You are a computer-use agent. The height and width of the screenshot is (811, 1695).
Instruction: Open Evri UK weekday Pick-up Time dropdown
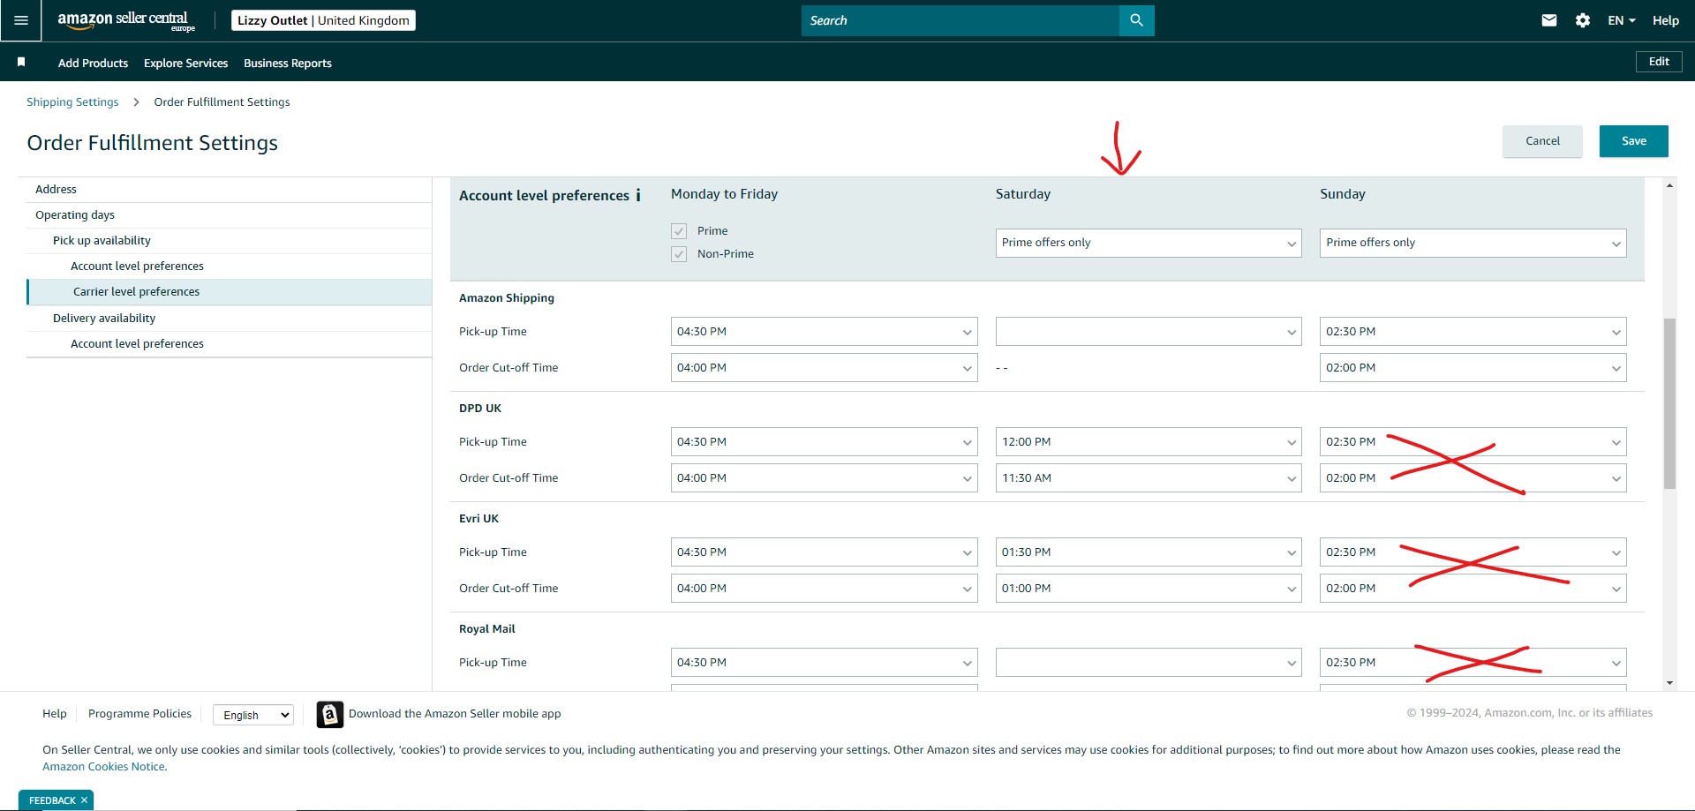[824, 552]
